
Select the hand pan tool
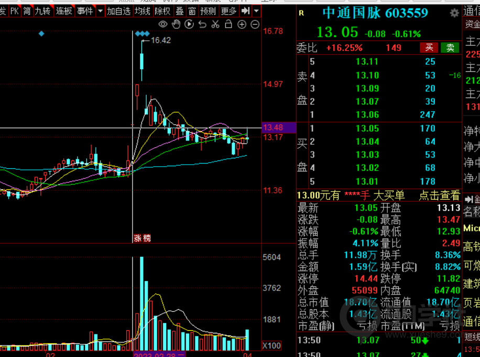coord(176,24)
